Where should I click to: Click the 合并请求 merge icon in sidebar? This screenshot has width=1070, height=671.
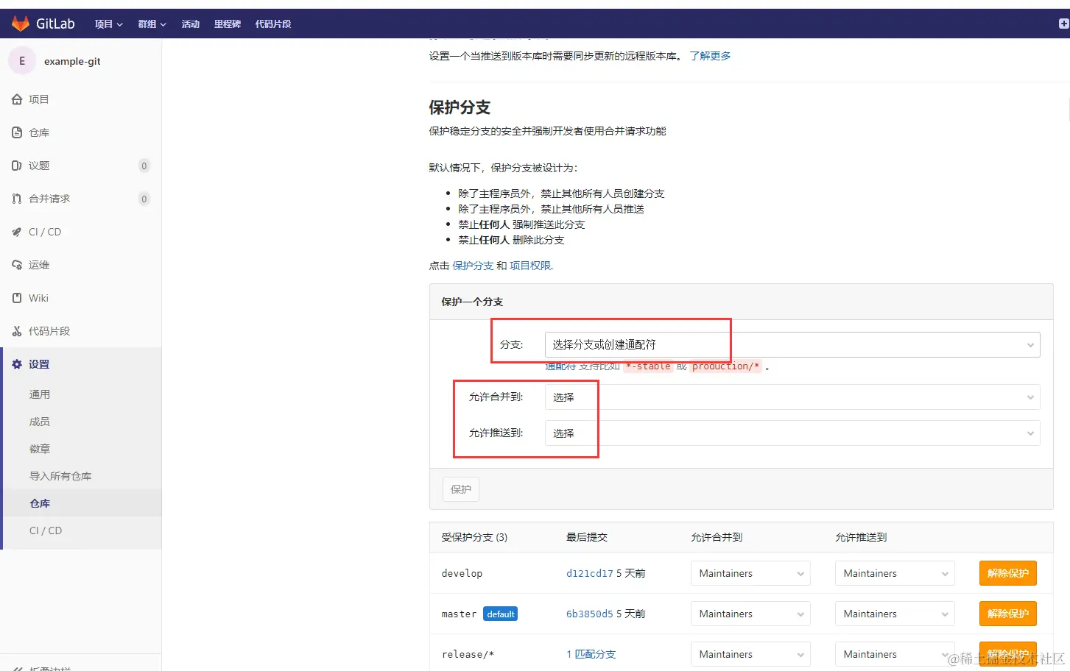(17, 199)
